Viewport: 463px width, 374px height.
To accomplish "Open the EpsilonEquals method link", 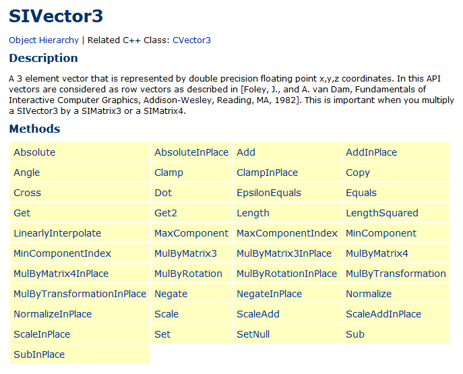I will click(x=269, y=193).
